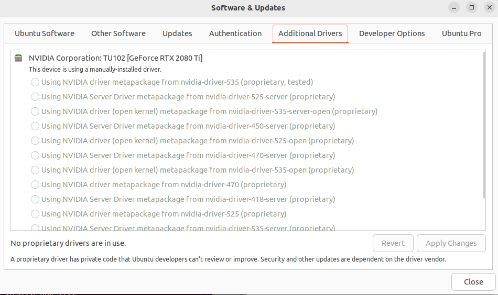Open the Authentication tab
The width and height of the screenshot is (498, 295).
[x=235, y=33]
